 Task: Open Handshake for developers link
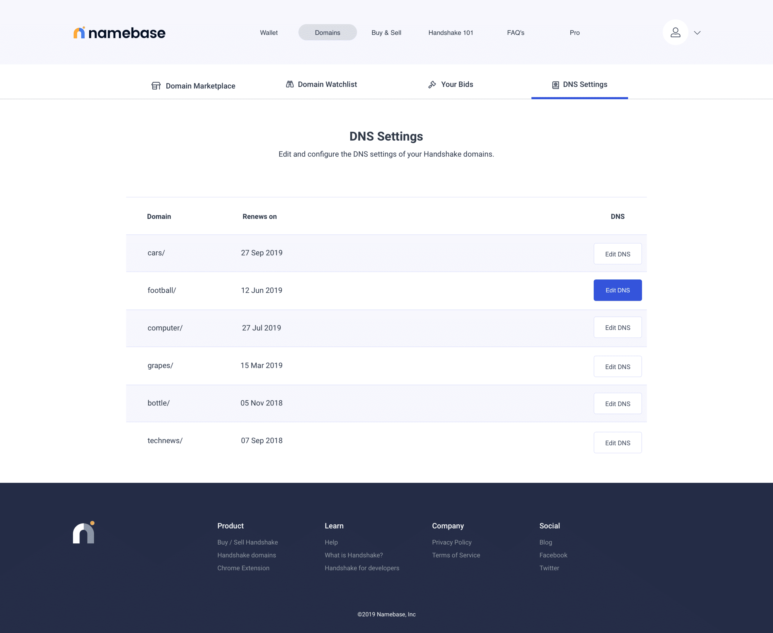point(362,568)
